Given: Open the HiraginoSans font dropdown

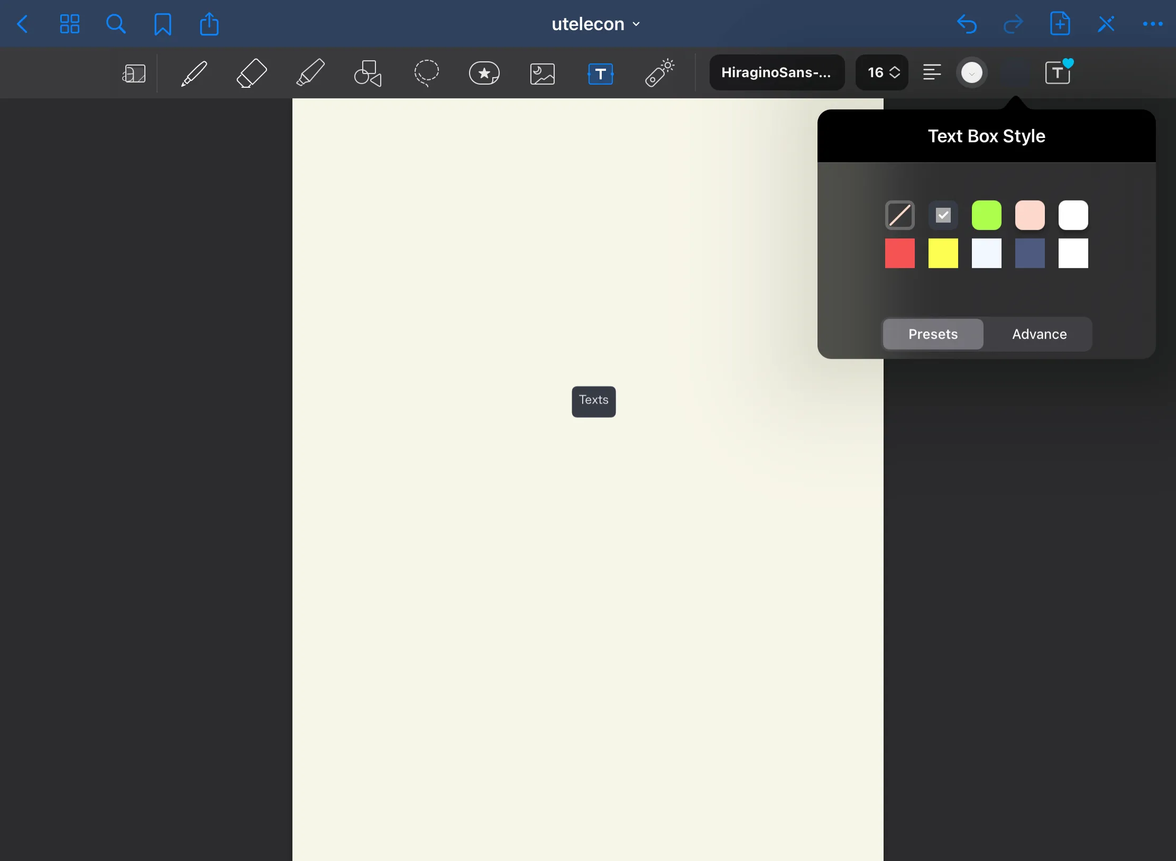Looking at the screenshot, I should [x=776, y=72].
